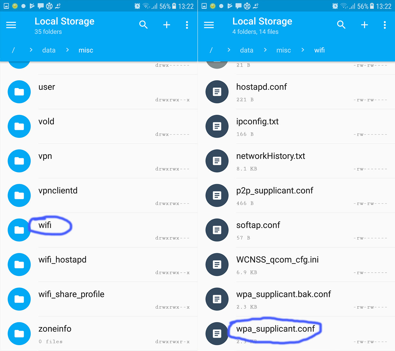Tap the wpa_supplicant.conf file icon
The width and height of the screenshot is (395, 351).
click(x=217, y=333)
